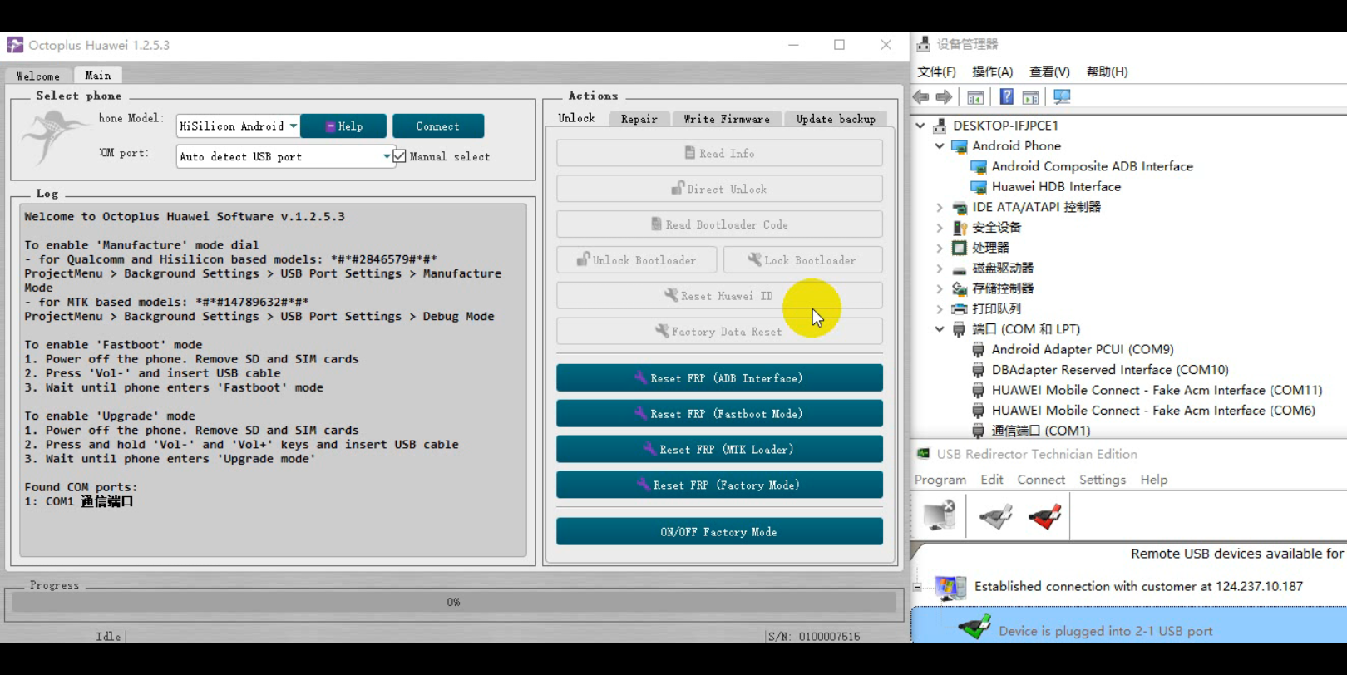Click the Read Info button
The width and height of the screenshot is (1347, 675).
click(719, 154)
